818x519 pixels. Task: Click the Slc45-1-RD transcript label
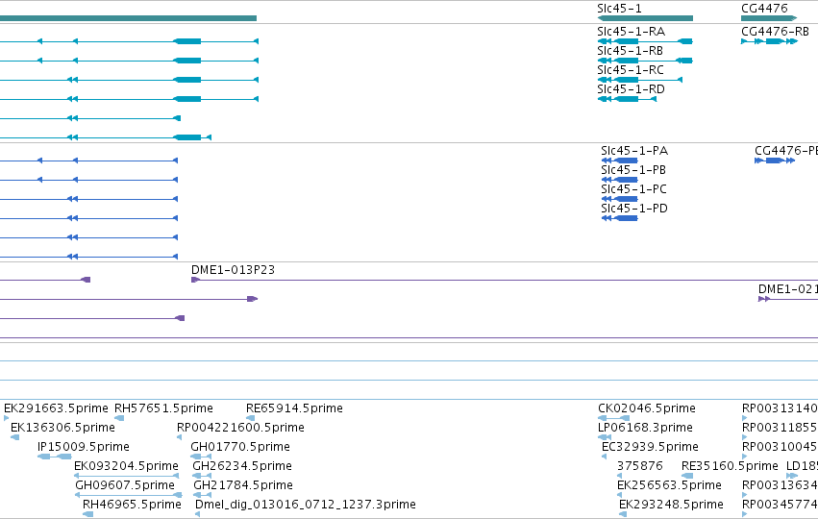click(x=632, y=89)
